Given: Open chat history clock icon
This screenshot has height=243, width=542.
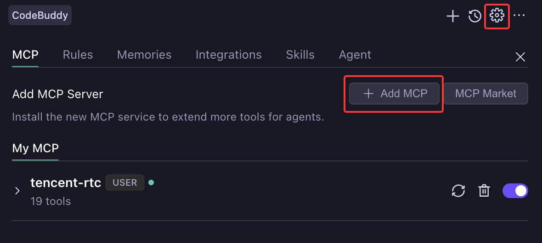Looking at the screenshot, I should pos(474,17).
